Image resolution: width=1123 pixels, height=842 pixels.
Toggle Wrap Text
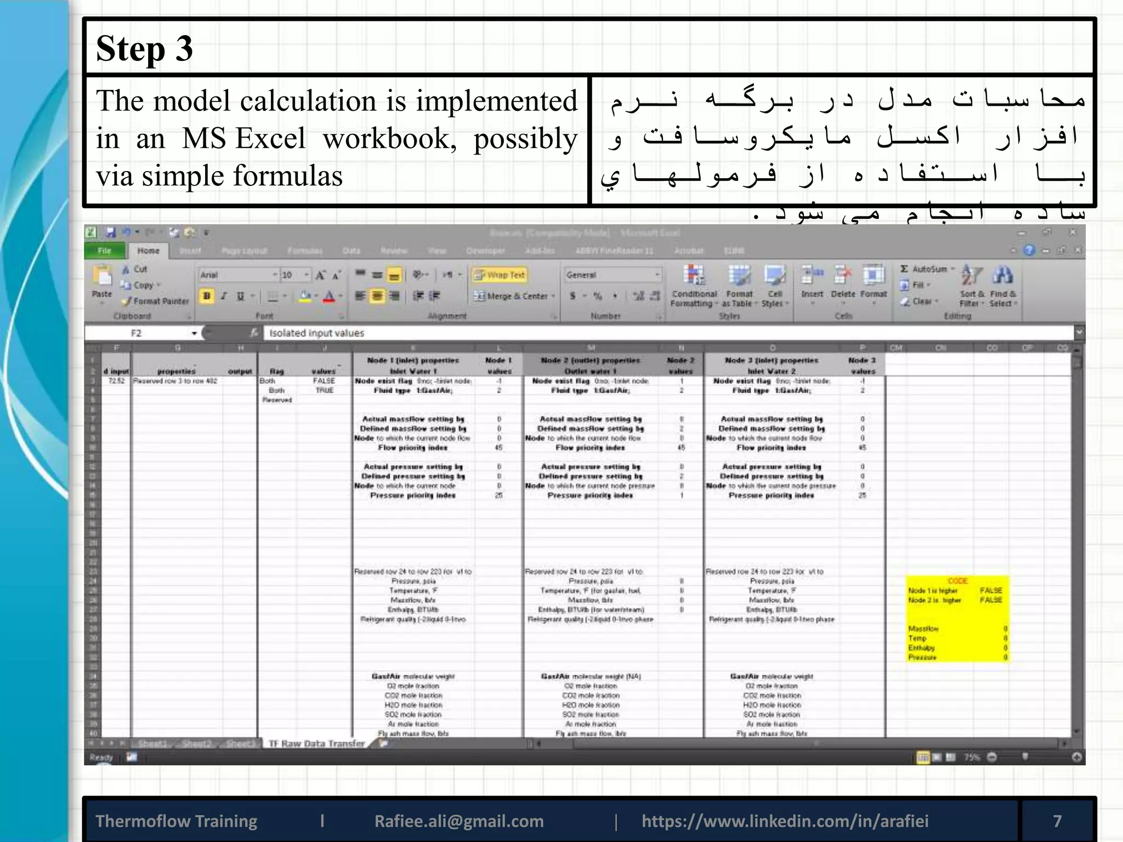coord(499,275)
